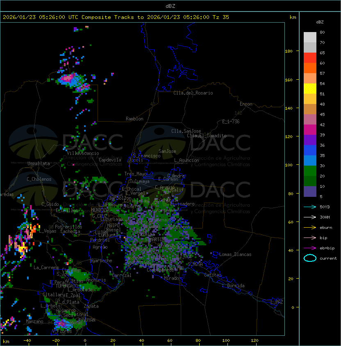Click the 'E_1-736' map label
This screenshot has width=341, height=346.
pos(231,122)
